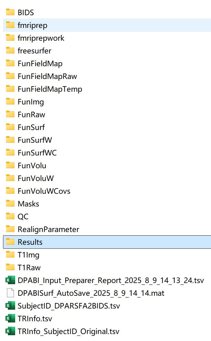Select the freesurfer folder name
This screenshot has height=341, width=211.
[35, 51]
